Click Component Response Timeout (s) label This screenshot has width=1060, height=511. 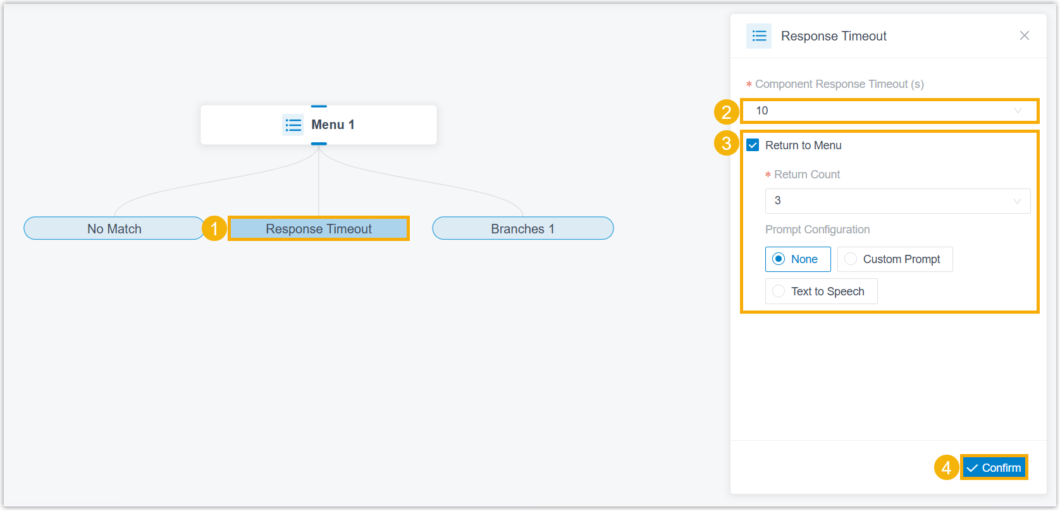839,84
